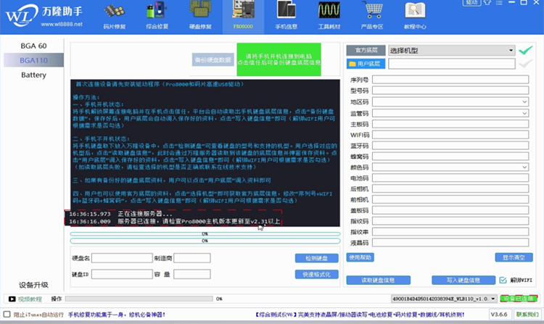This screenshot has width=544, height=324.
Task: Click the 指纹码 fingerprint code field
Action: click(450, 221)
